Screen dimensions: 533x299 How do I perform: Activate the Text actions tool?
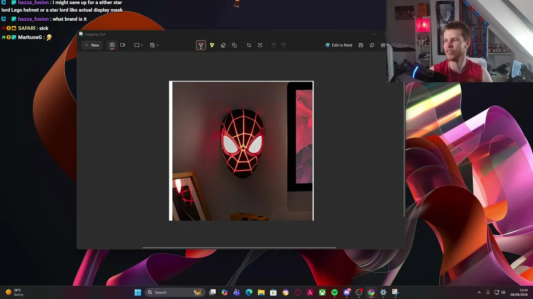coord(260,45)
